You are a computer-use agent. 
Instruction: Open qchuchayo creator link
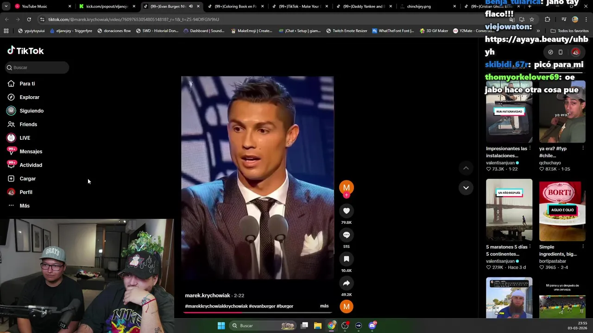550,163
